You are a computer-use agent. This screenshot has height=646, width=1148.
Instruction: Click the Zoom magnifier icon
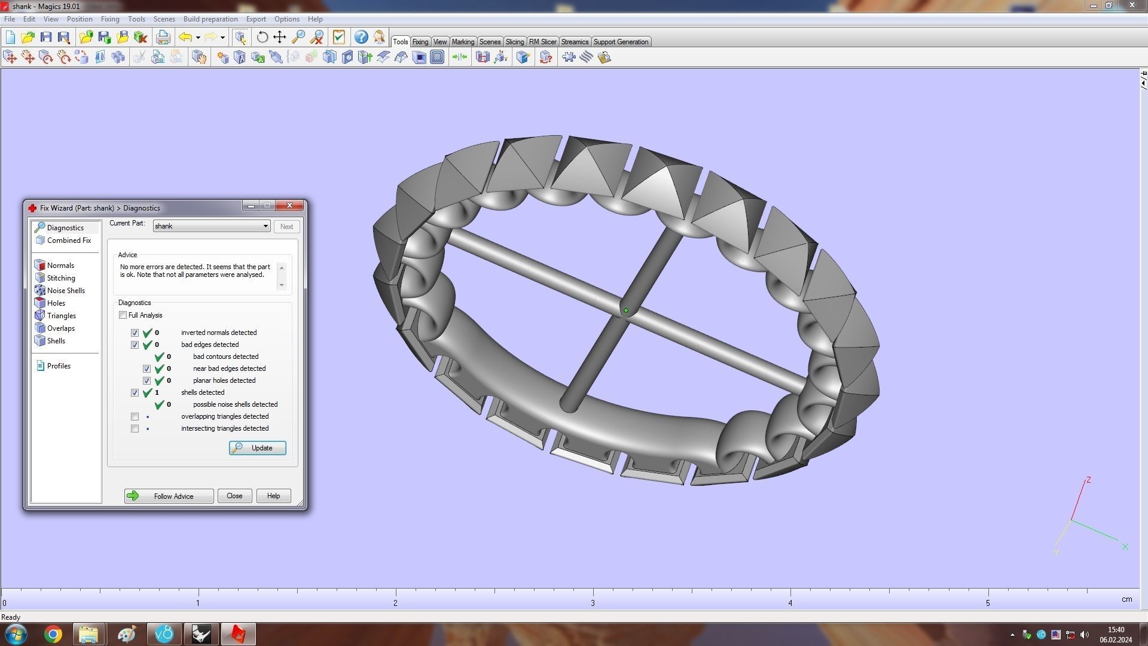point(298,38)
